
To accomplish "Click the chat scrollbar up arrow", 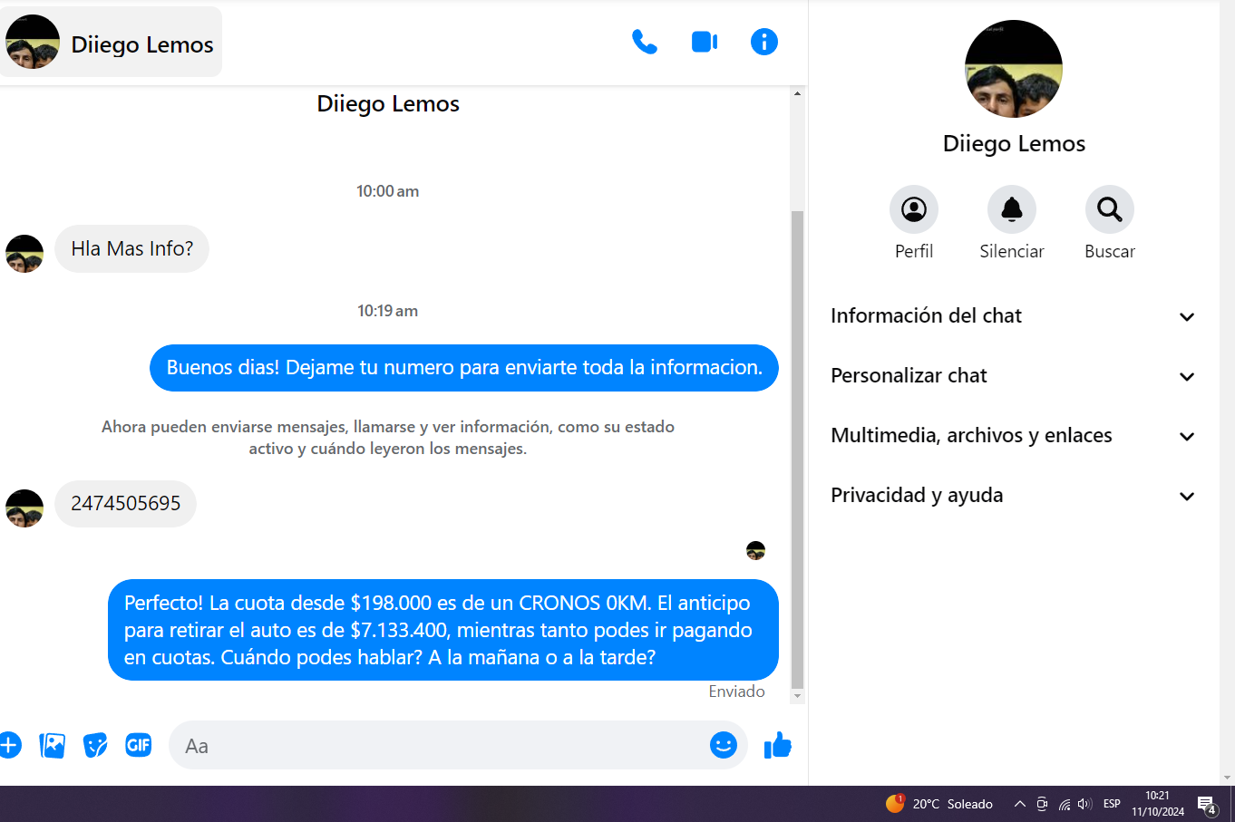I will tap(797, 93).
